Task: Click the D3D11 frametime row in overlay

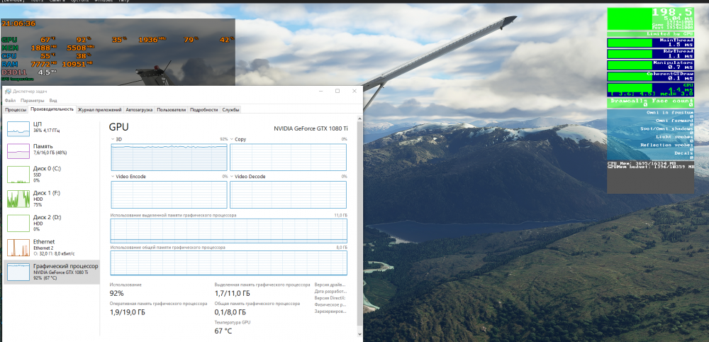Action: pyautogui.click(x=29, y=72)
